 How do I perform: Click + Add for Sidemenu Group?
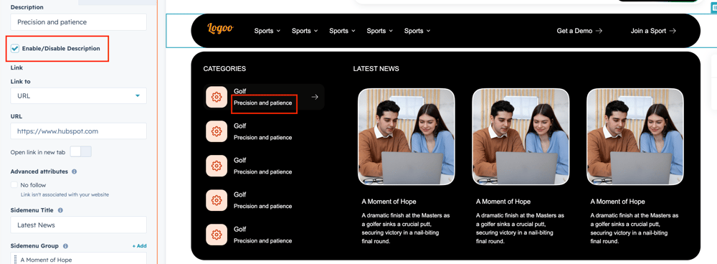(x=140, y=246)
